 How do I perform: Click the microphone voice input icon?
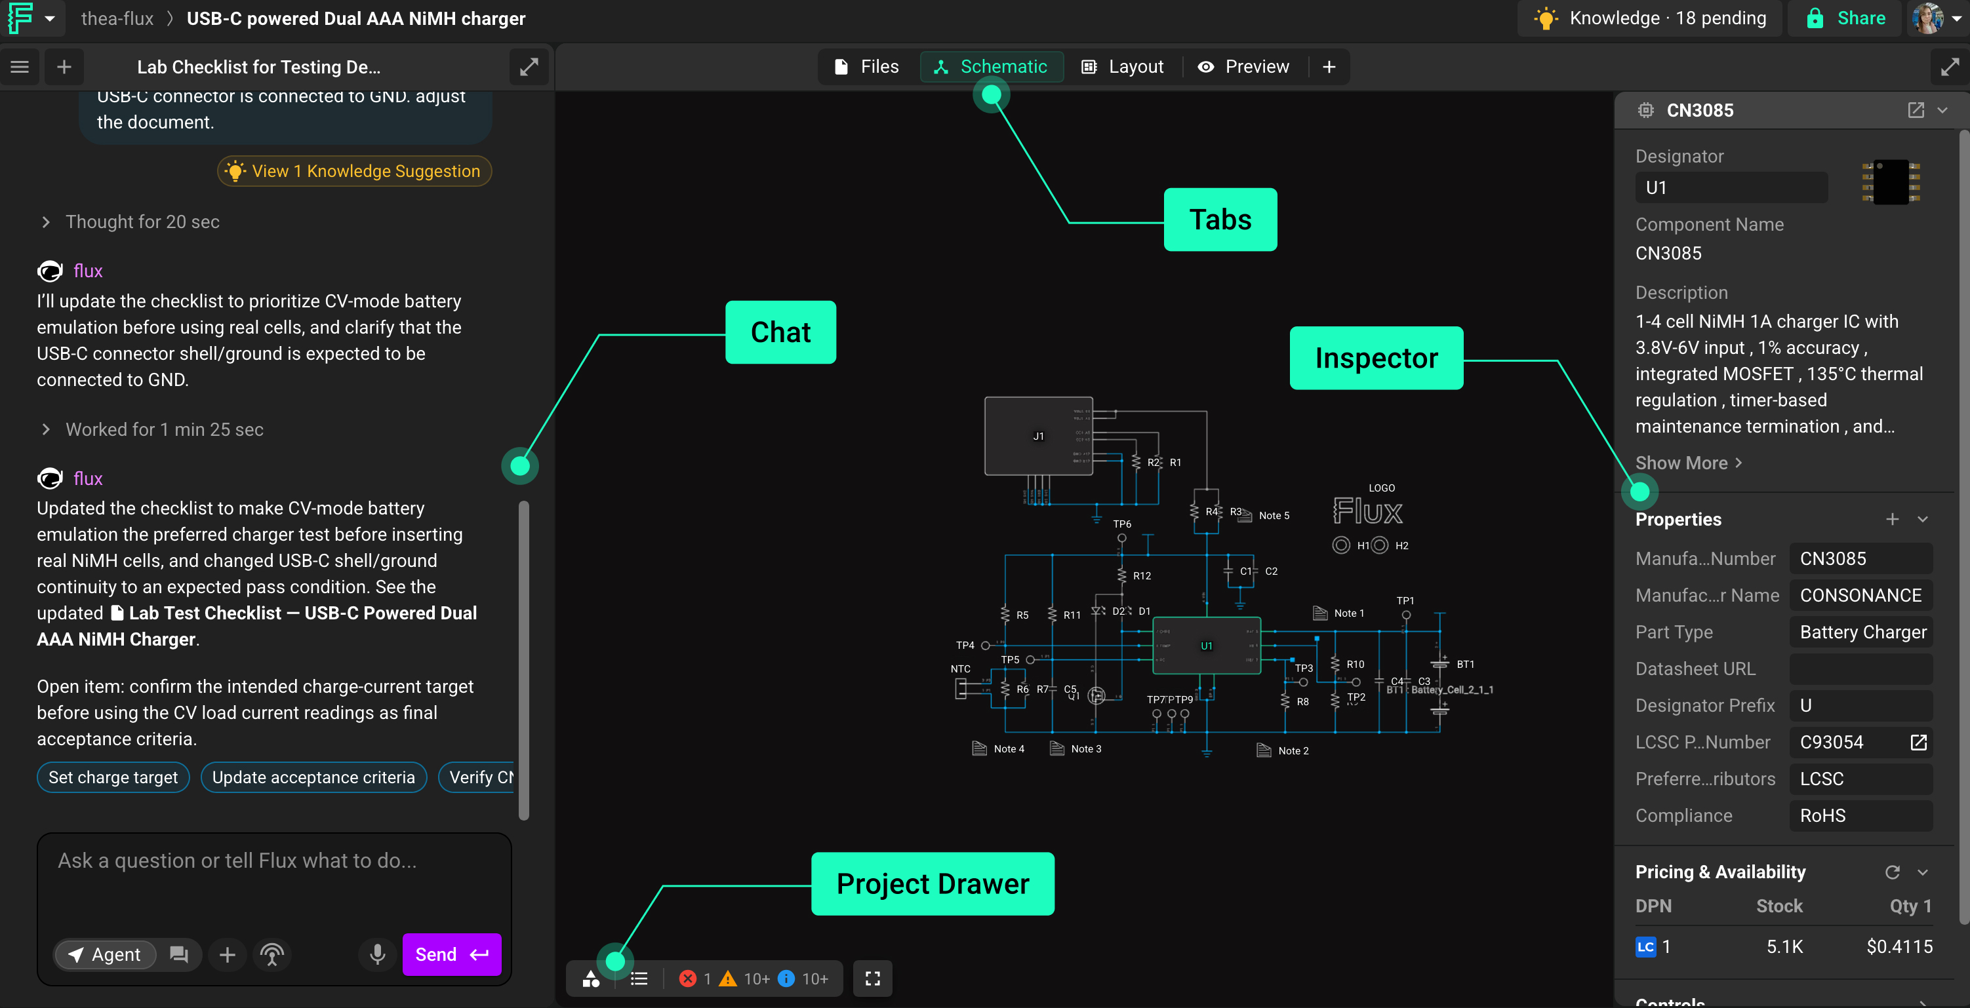(x=377, y=954)
